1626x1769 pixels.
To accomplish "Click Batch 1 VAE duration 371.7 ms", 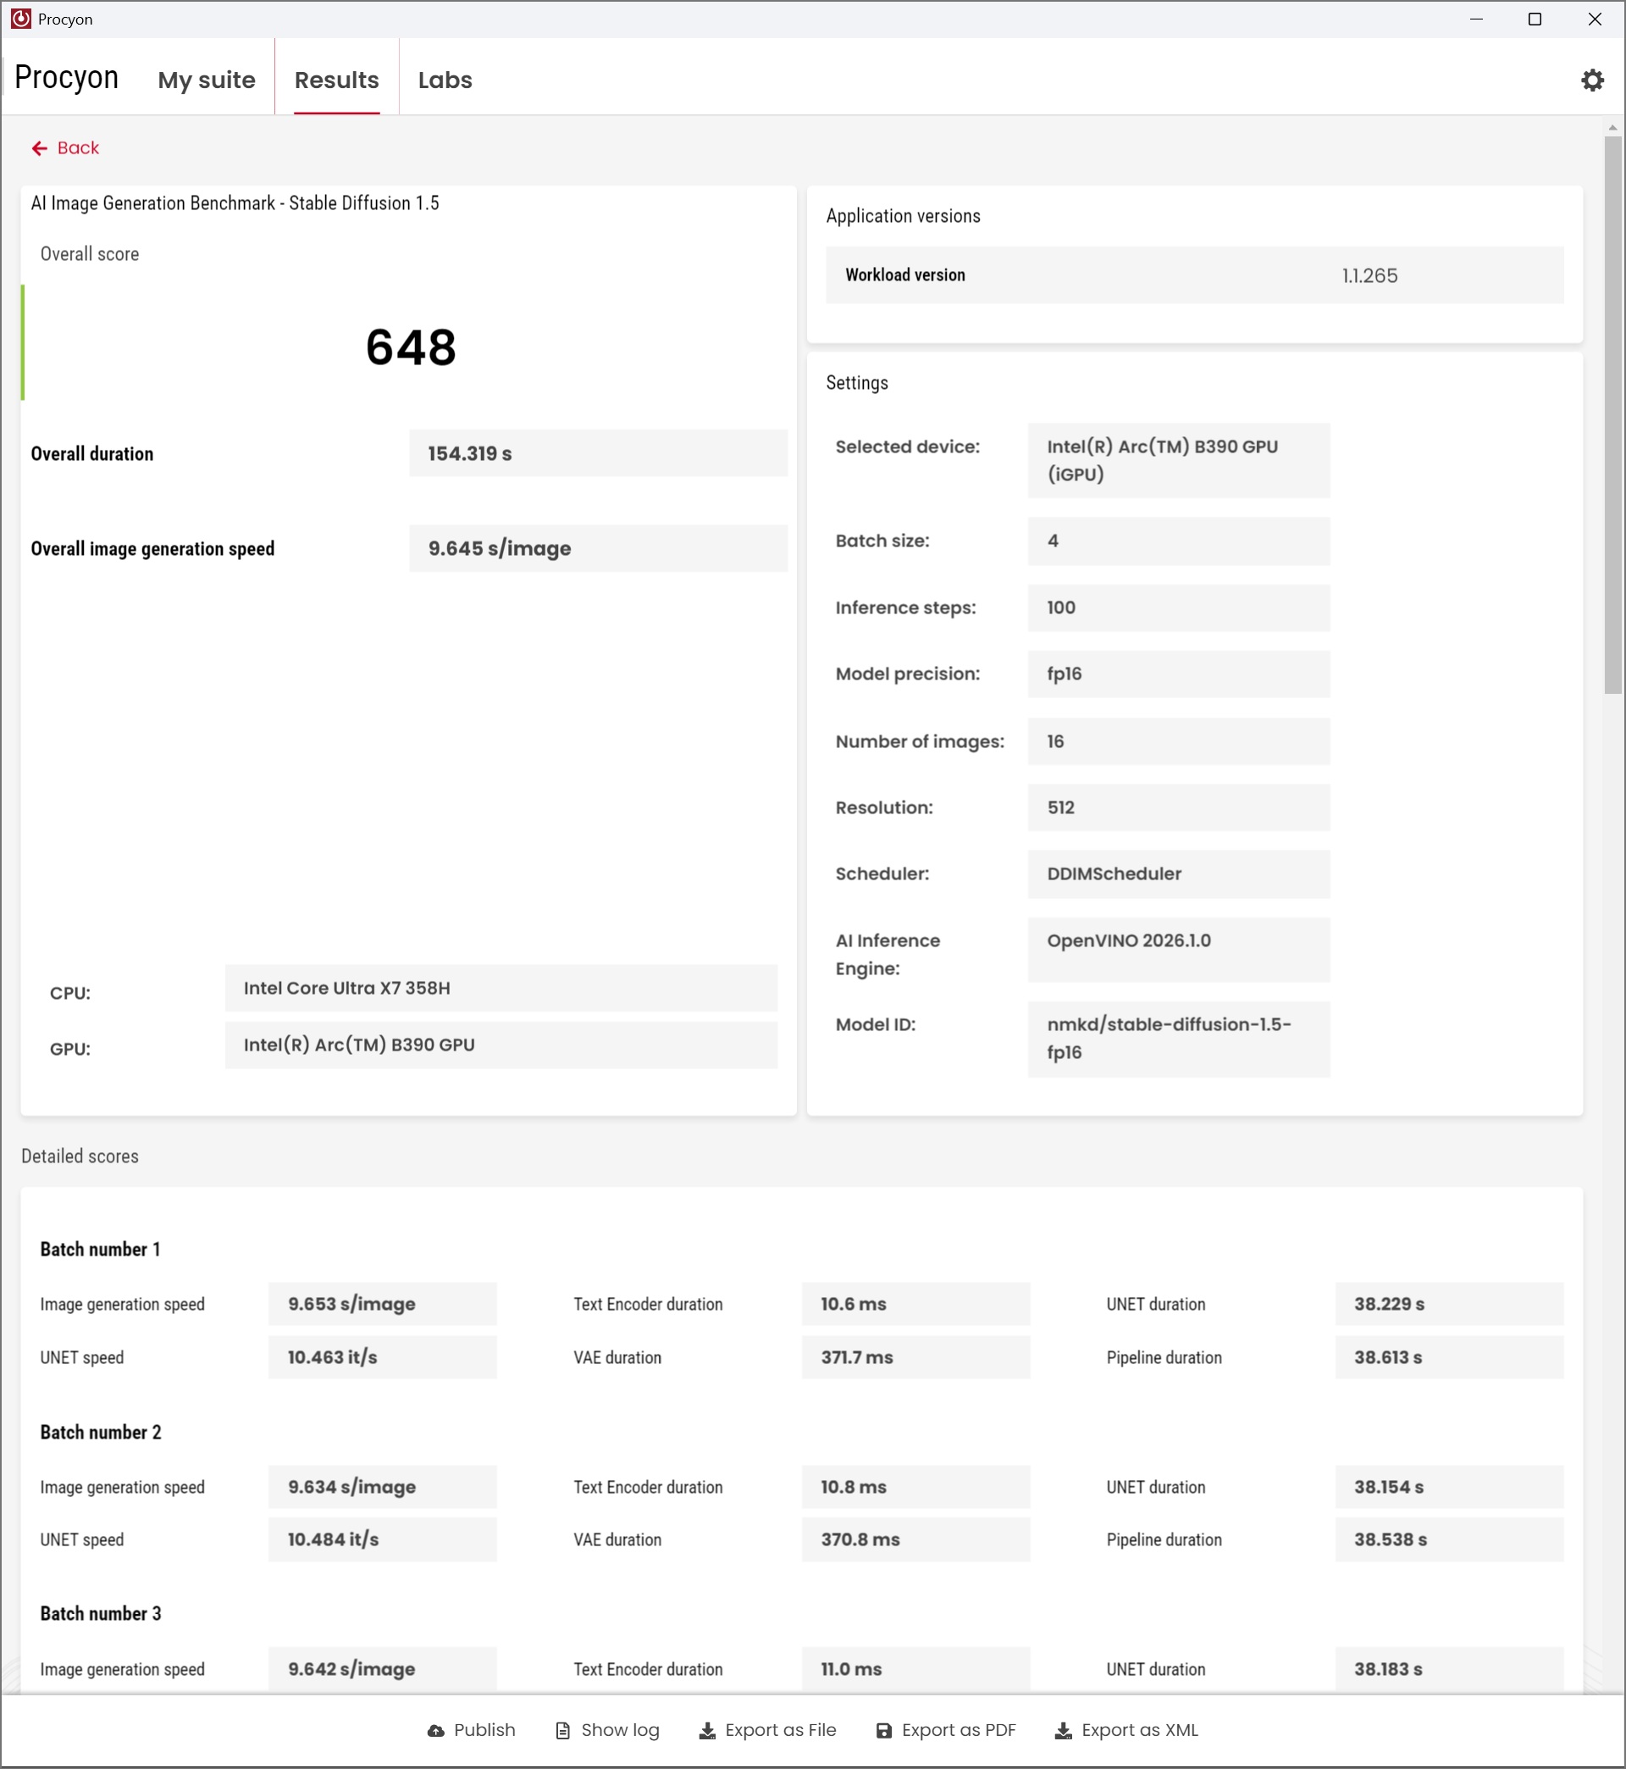I will click(916, 1357).
